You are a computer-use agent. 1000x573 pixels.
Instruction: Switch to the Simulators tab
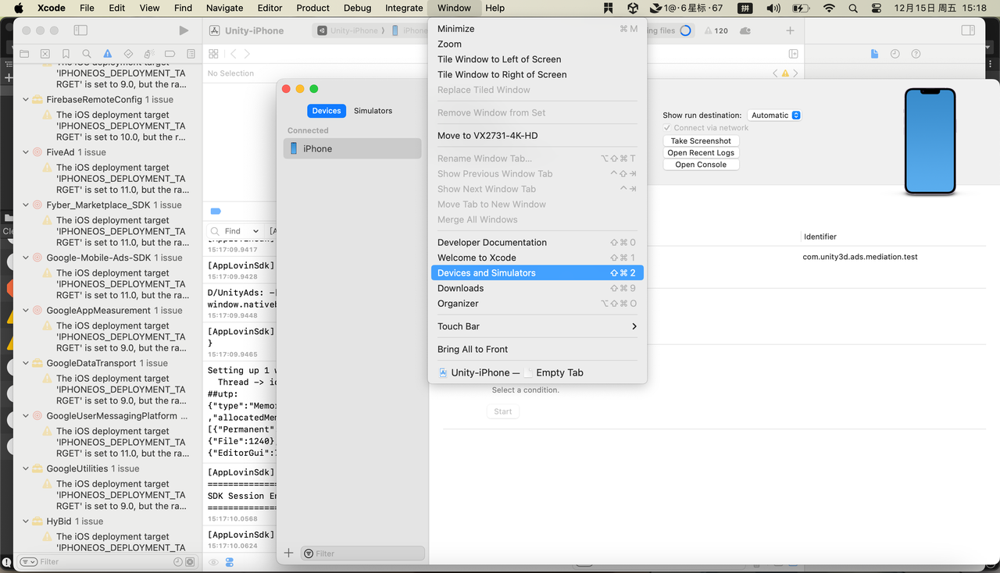373,111
